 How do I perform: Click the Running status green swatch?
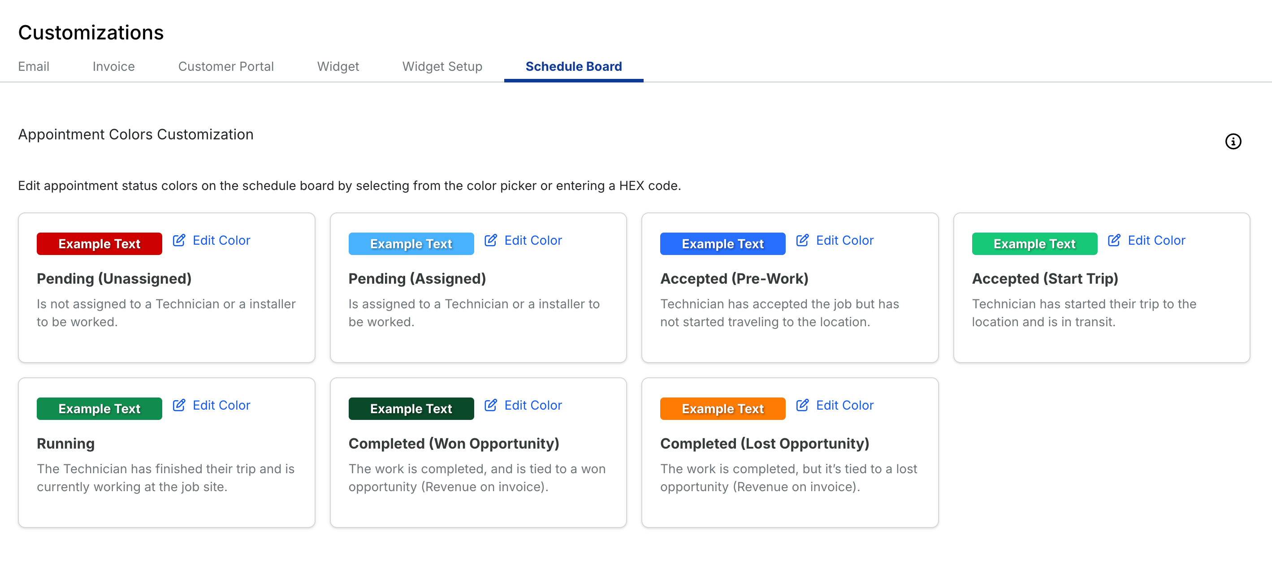(99, 409)
